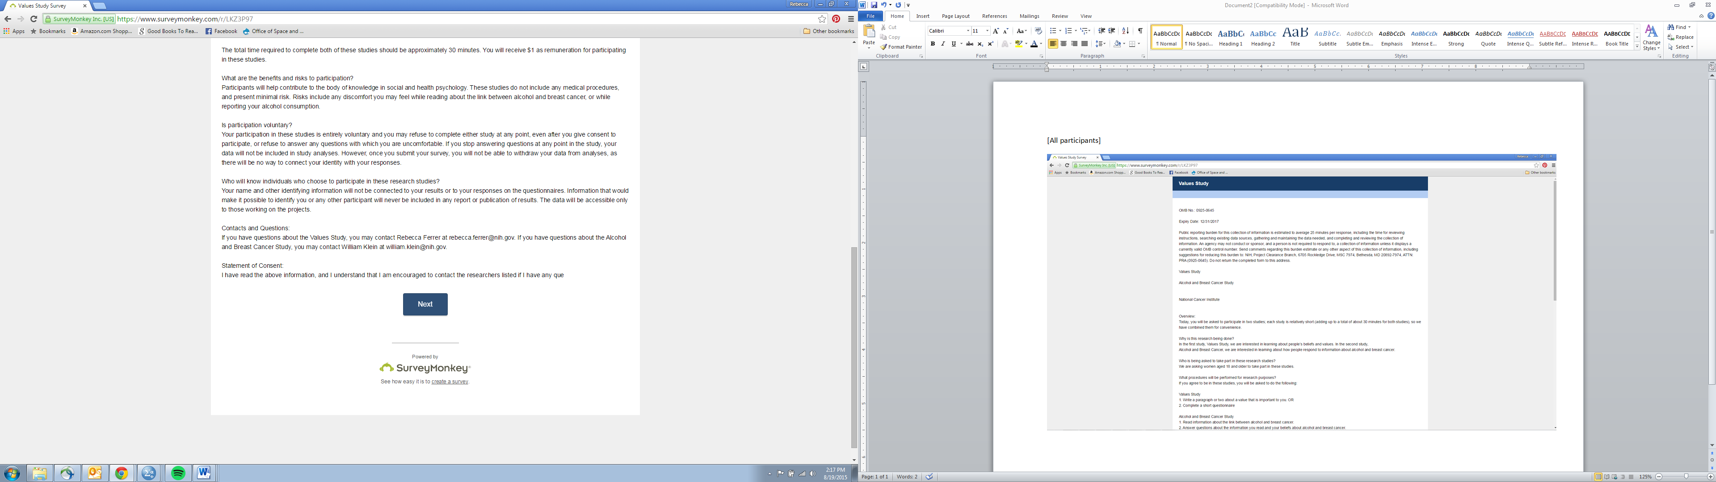
Task: Switch to the Page Layout tab
Action: tap(955, 16)
